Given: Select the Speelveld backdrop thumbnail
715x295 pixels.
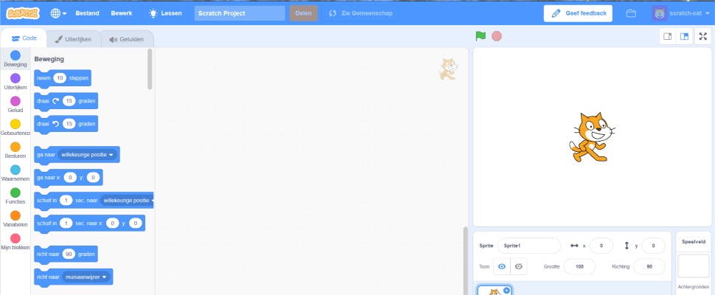Looking at the screenshot, I should (693, 265).
